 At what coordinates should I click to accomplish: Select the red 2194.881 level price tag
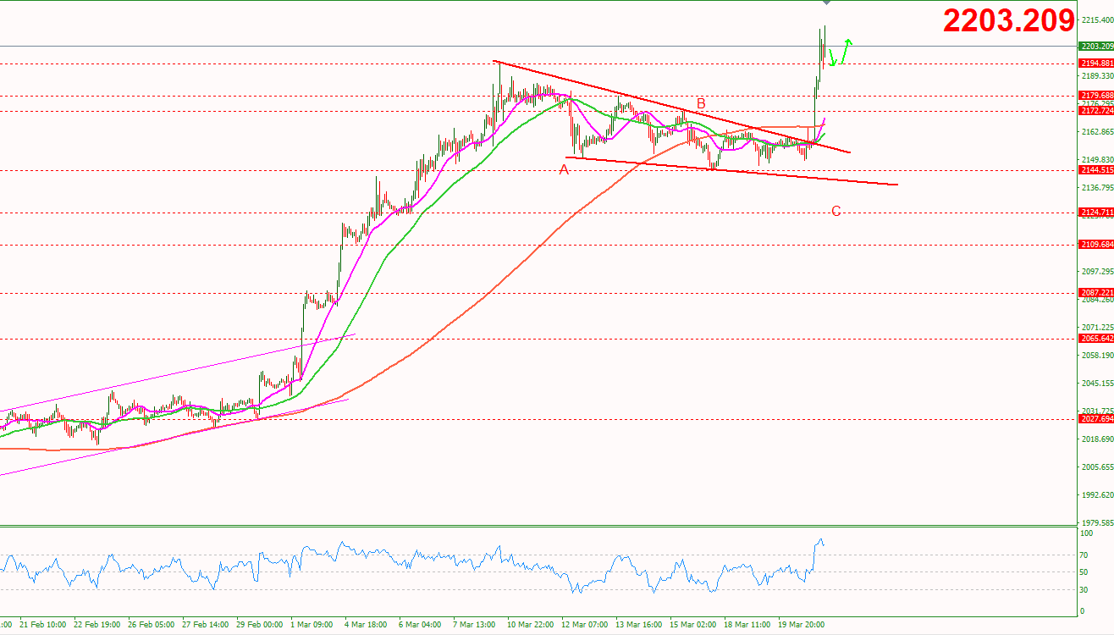(1096, 63)
